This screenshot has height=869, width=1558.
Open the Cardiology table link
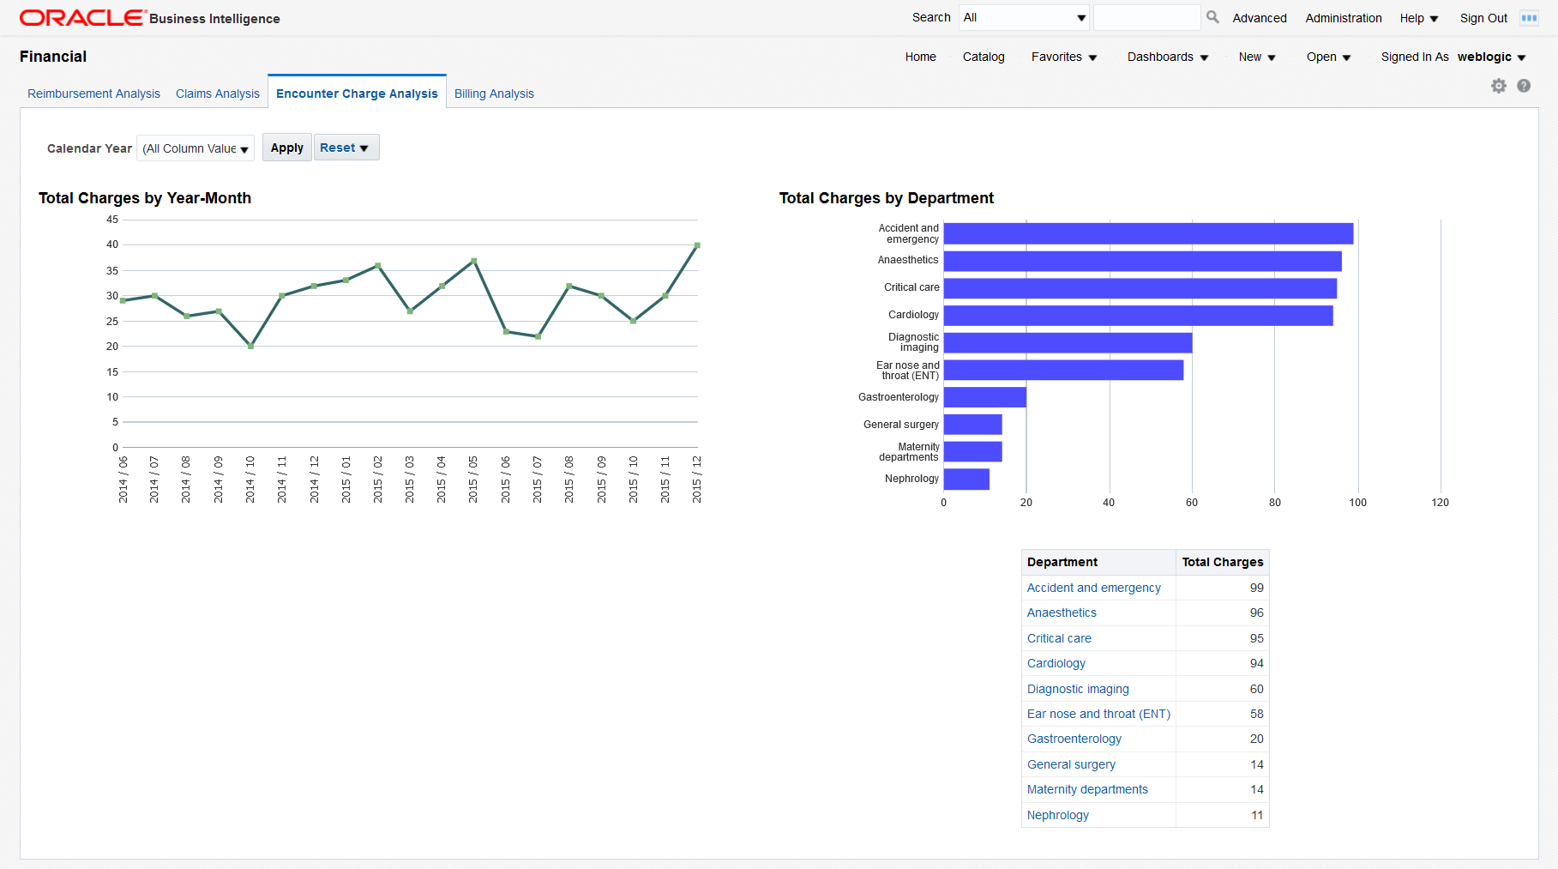(x=1056, y=663)
